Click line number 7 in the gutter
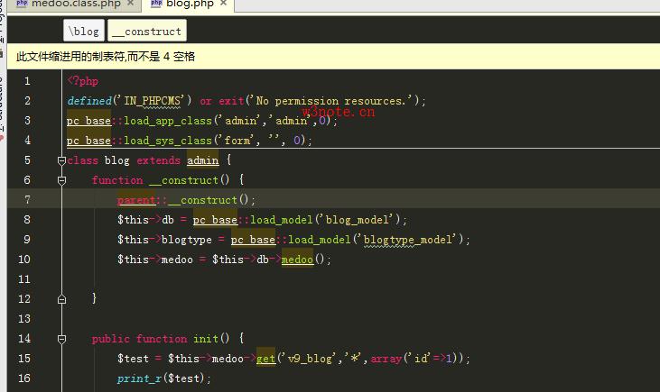The image size is (660, 392). tap(27, 199)
